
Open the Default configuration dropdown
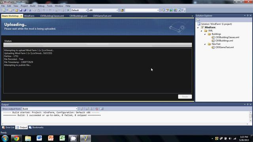click(86, 10)
